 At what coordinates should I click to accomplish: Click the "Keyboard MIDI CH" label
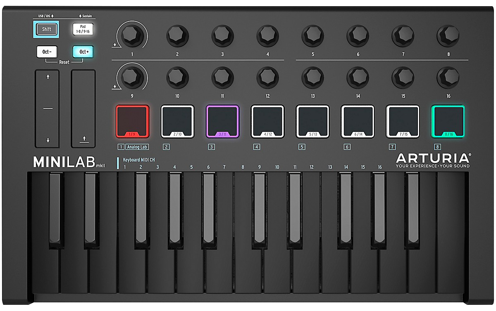tap(139, 160)
